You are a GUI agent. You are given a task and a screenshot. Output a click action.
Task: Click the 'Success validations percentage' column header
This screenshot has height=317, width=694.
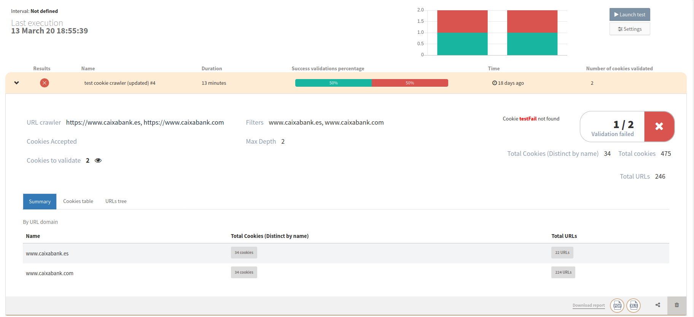(328, 69)
